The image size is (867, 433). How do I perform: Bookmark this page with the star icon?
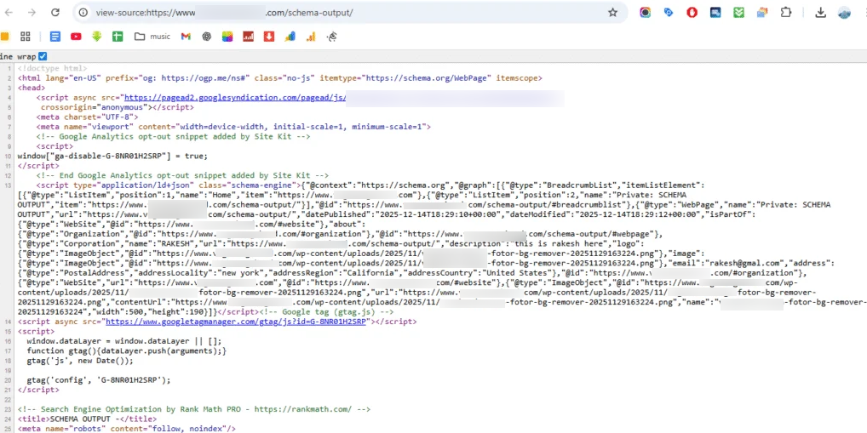point(612,12)
